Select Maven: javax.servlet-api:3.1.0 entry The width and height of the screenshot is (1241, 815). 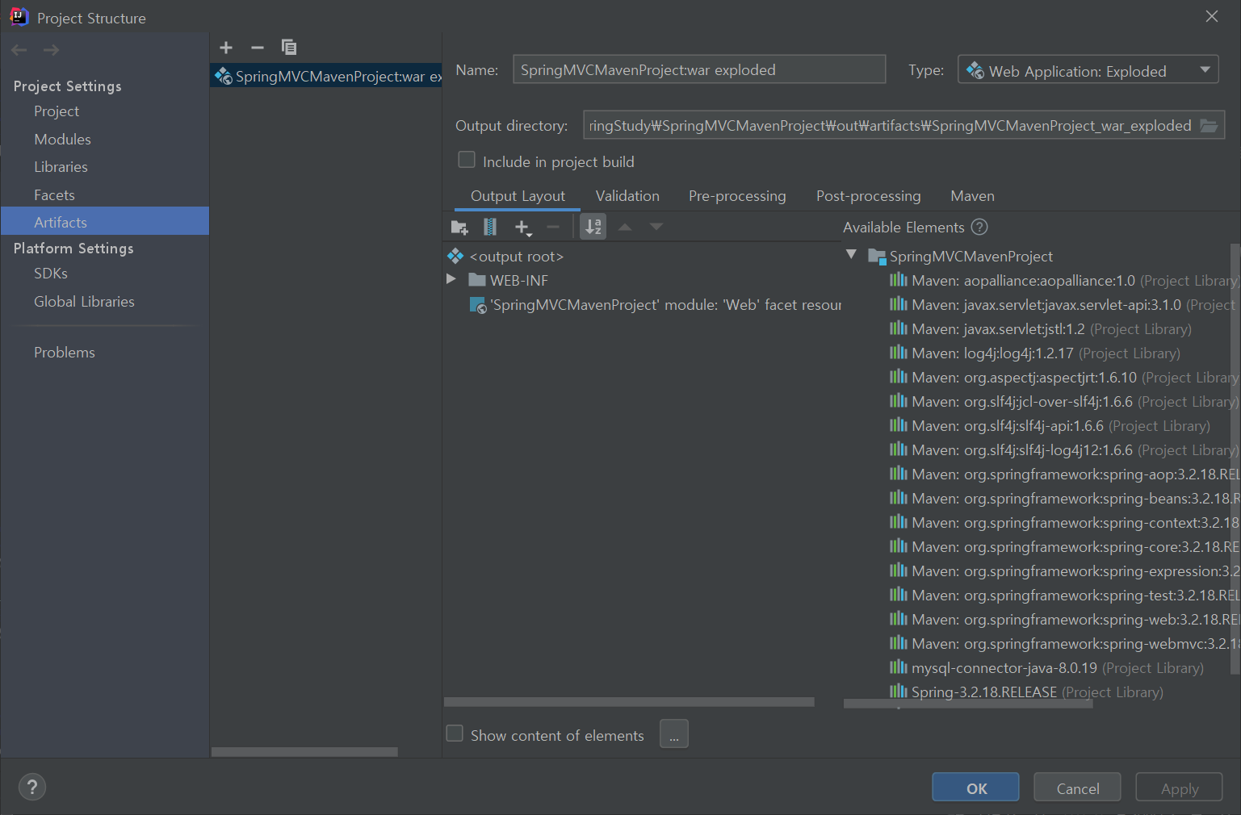tap(1063, 305)
